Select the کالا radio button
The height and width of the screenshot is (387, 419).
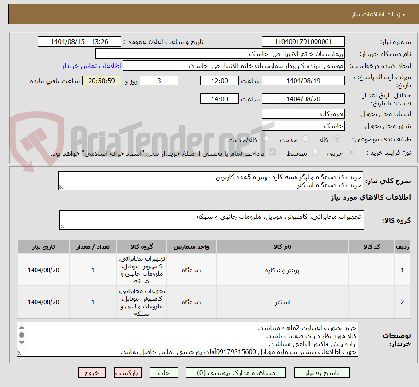[x=337, y=138]
